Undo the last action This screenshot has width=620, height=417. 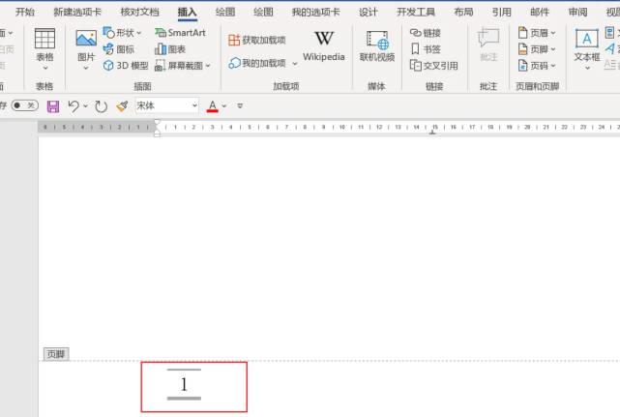pos(74,105)
